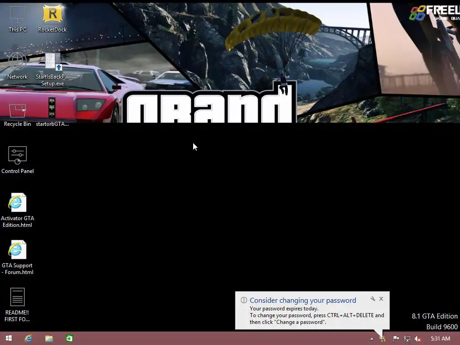
Task: Click the password keys tray icon
Action: pyautogui.click(x=383, y=339)
